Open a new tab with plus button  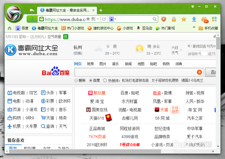pyautogui.click(x=101, y=10)
